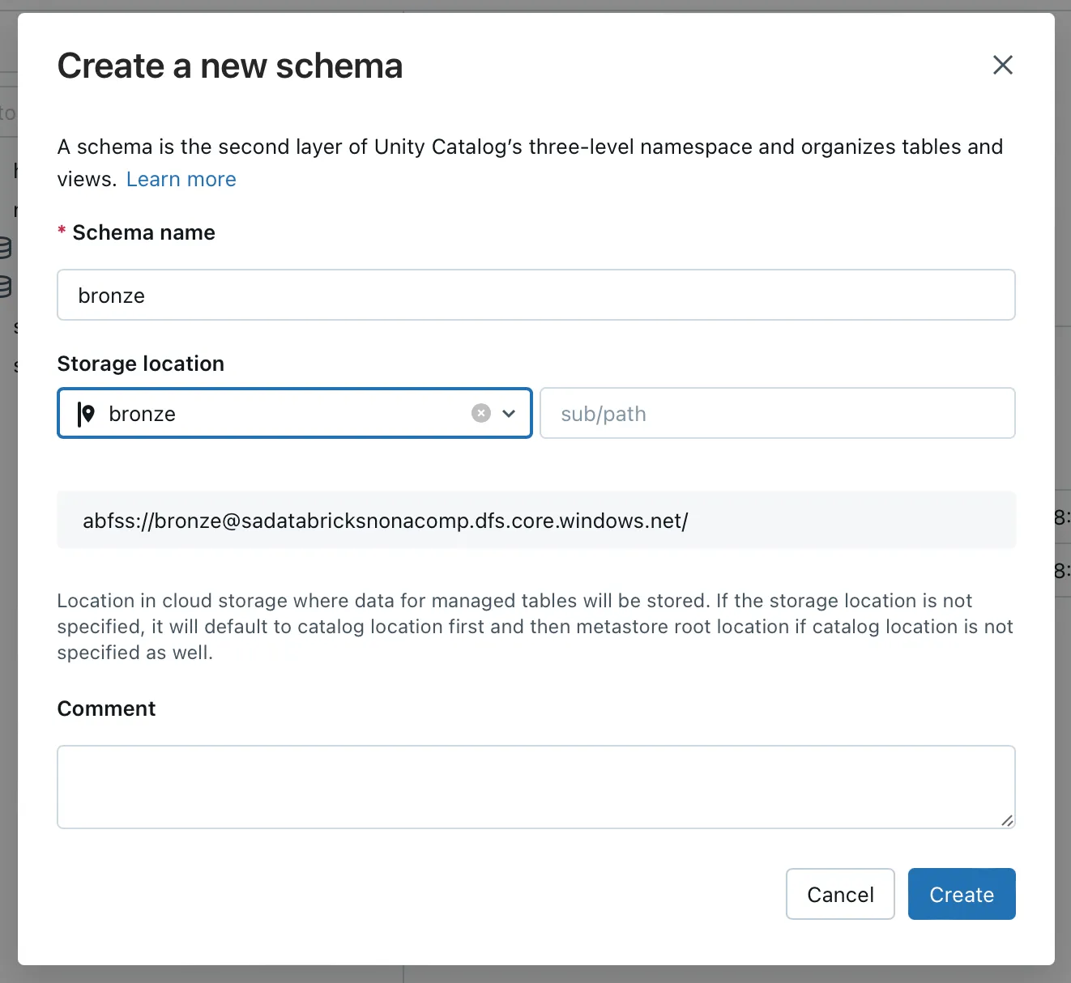Expand the storage location dropdown chevron
The height and width of the screenshot is (983, 1071).
point(509,414)
